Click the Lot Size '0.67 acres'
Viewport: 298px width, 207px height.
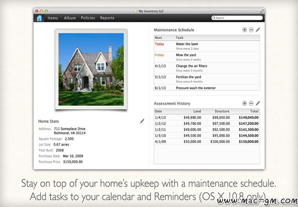coord(61,145)
